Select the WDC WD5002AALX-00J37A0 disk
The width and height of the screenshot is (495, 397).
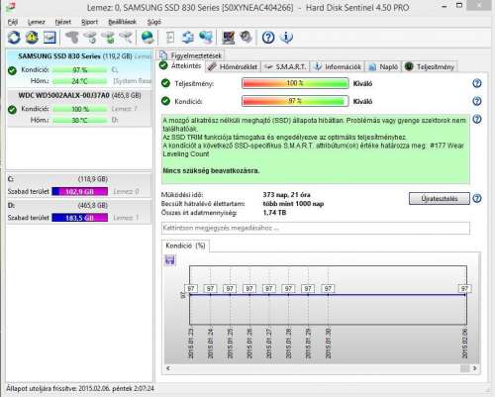(x=79, y=108)
